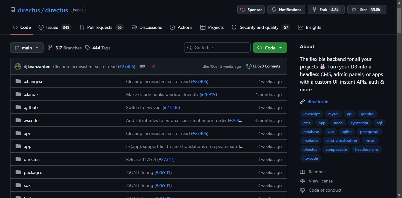The width and height of the screenshot is (402, 198).
Task: Open "Make claude hooks windows friendly" commit message
Action: (162, 94)
